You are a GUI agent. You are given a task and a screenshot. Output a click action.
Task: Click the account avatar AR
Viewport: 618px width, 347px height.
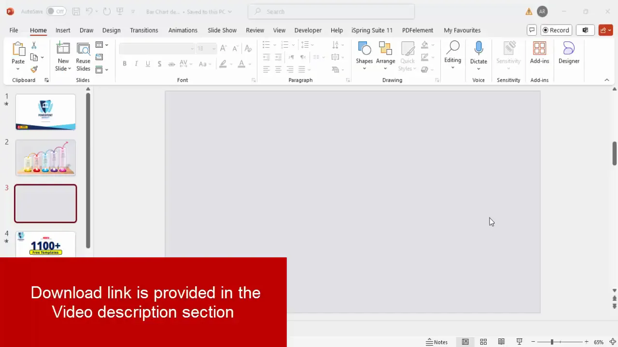tap(542, 11)
